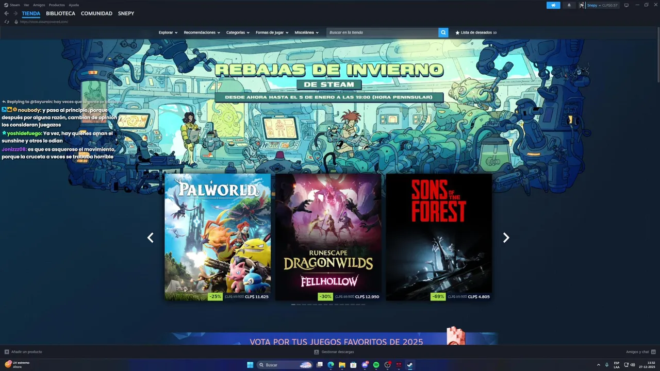Image resolution: width=660 pixels, height=371 pixels.
Task: Open Vota por tus juegos favoritos banner
Action: point(330,339)
